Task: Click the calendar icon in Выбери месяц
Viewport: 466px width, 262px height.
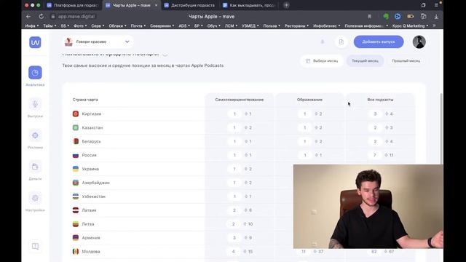Action: click(308, 61)
